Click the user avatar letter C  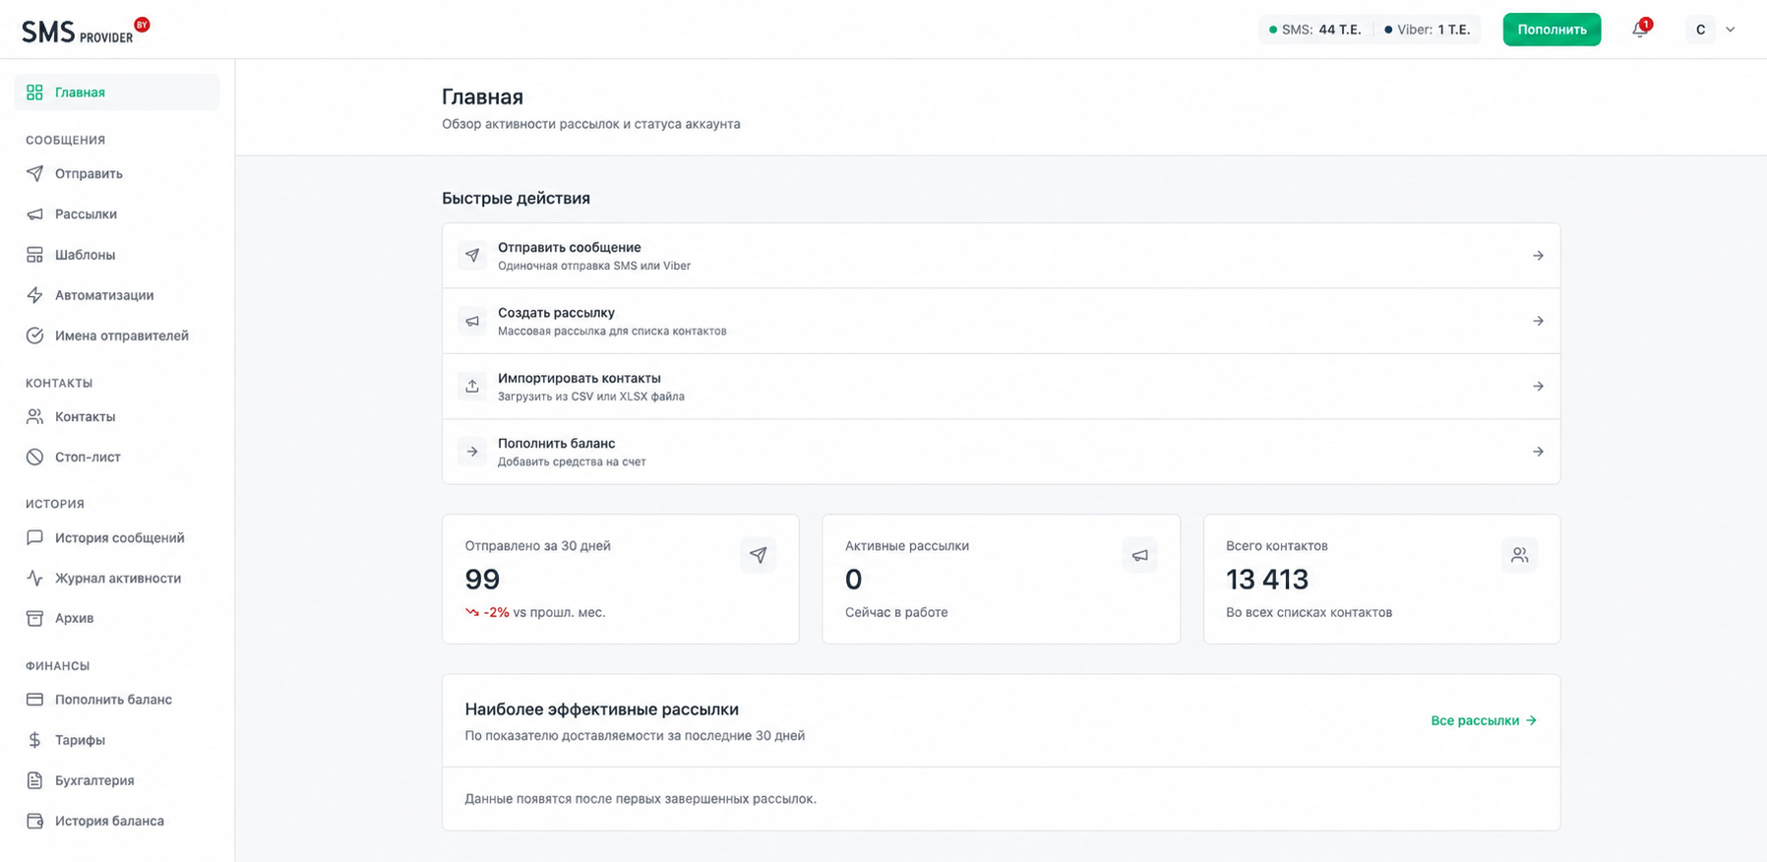[1700, 30]
